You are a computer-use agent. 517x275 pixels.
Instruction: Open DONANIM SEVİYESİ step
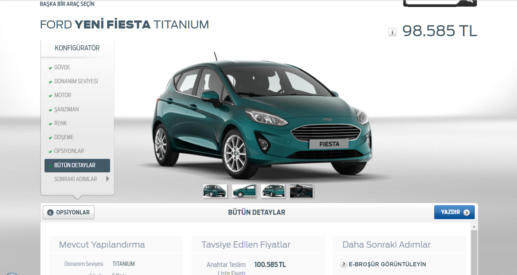(x=76, y=81)
